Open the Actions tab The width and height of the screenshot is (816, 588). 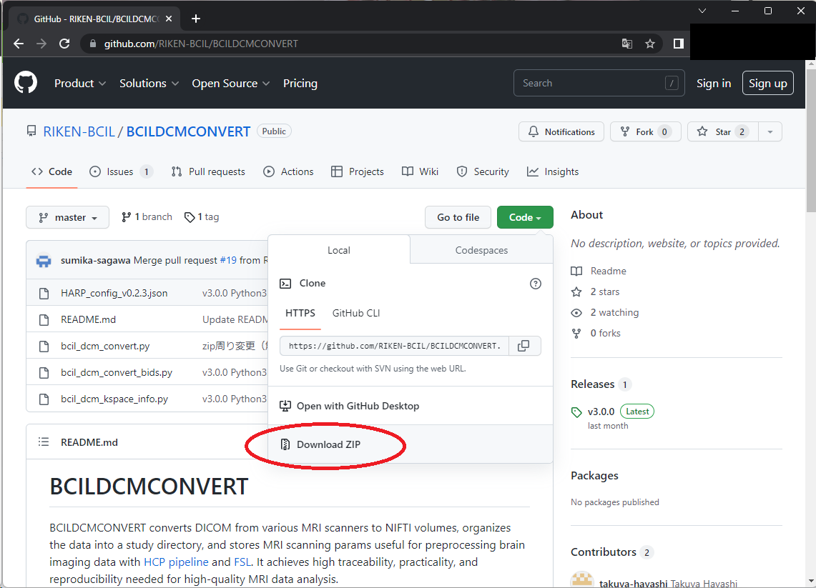(288, 171)
